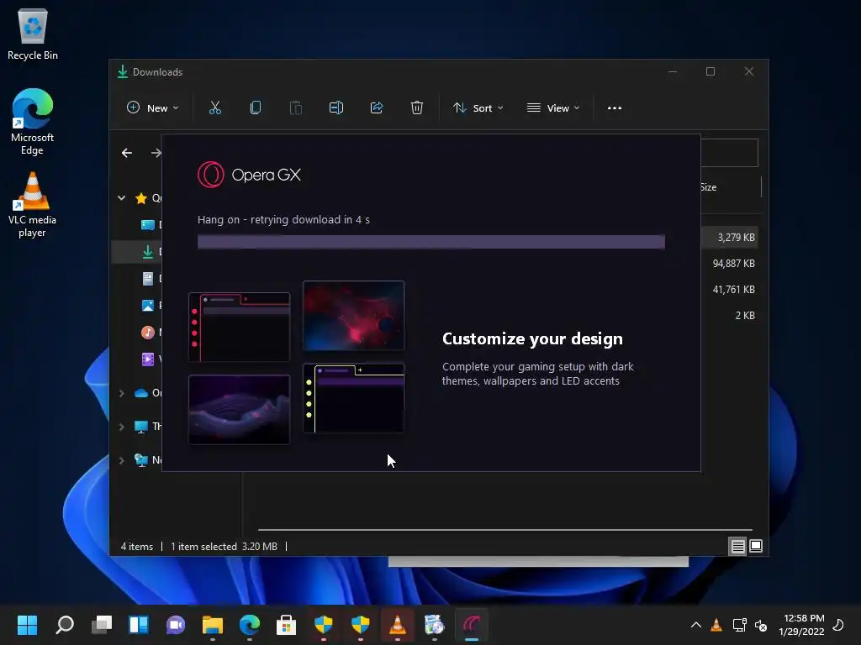The height and width of the screenshot is (645, 861).
Task: Click the Copy icon in the Downloads toolbar
Action: (256, 108)
